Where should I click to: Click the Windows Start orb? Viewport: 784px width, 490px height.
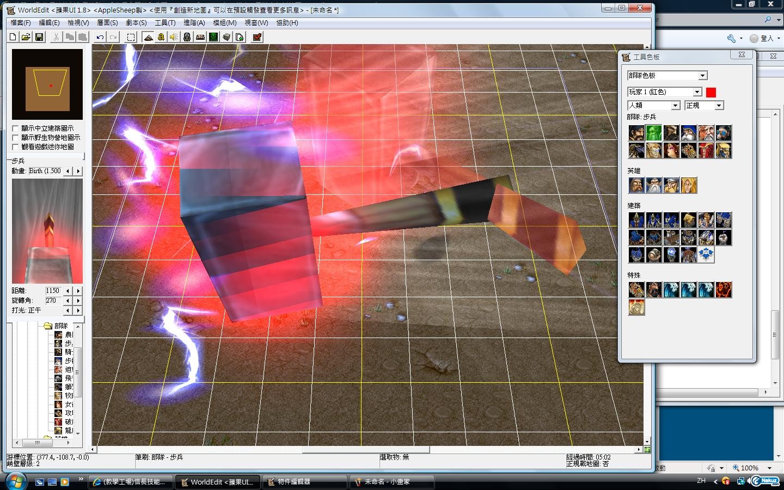[x=15, y=481]
